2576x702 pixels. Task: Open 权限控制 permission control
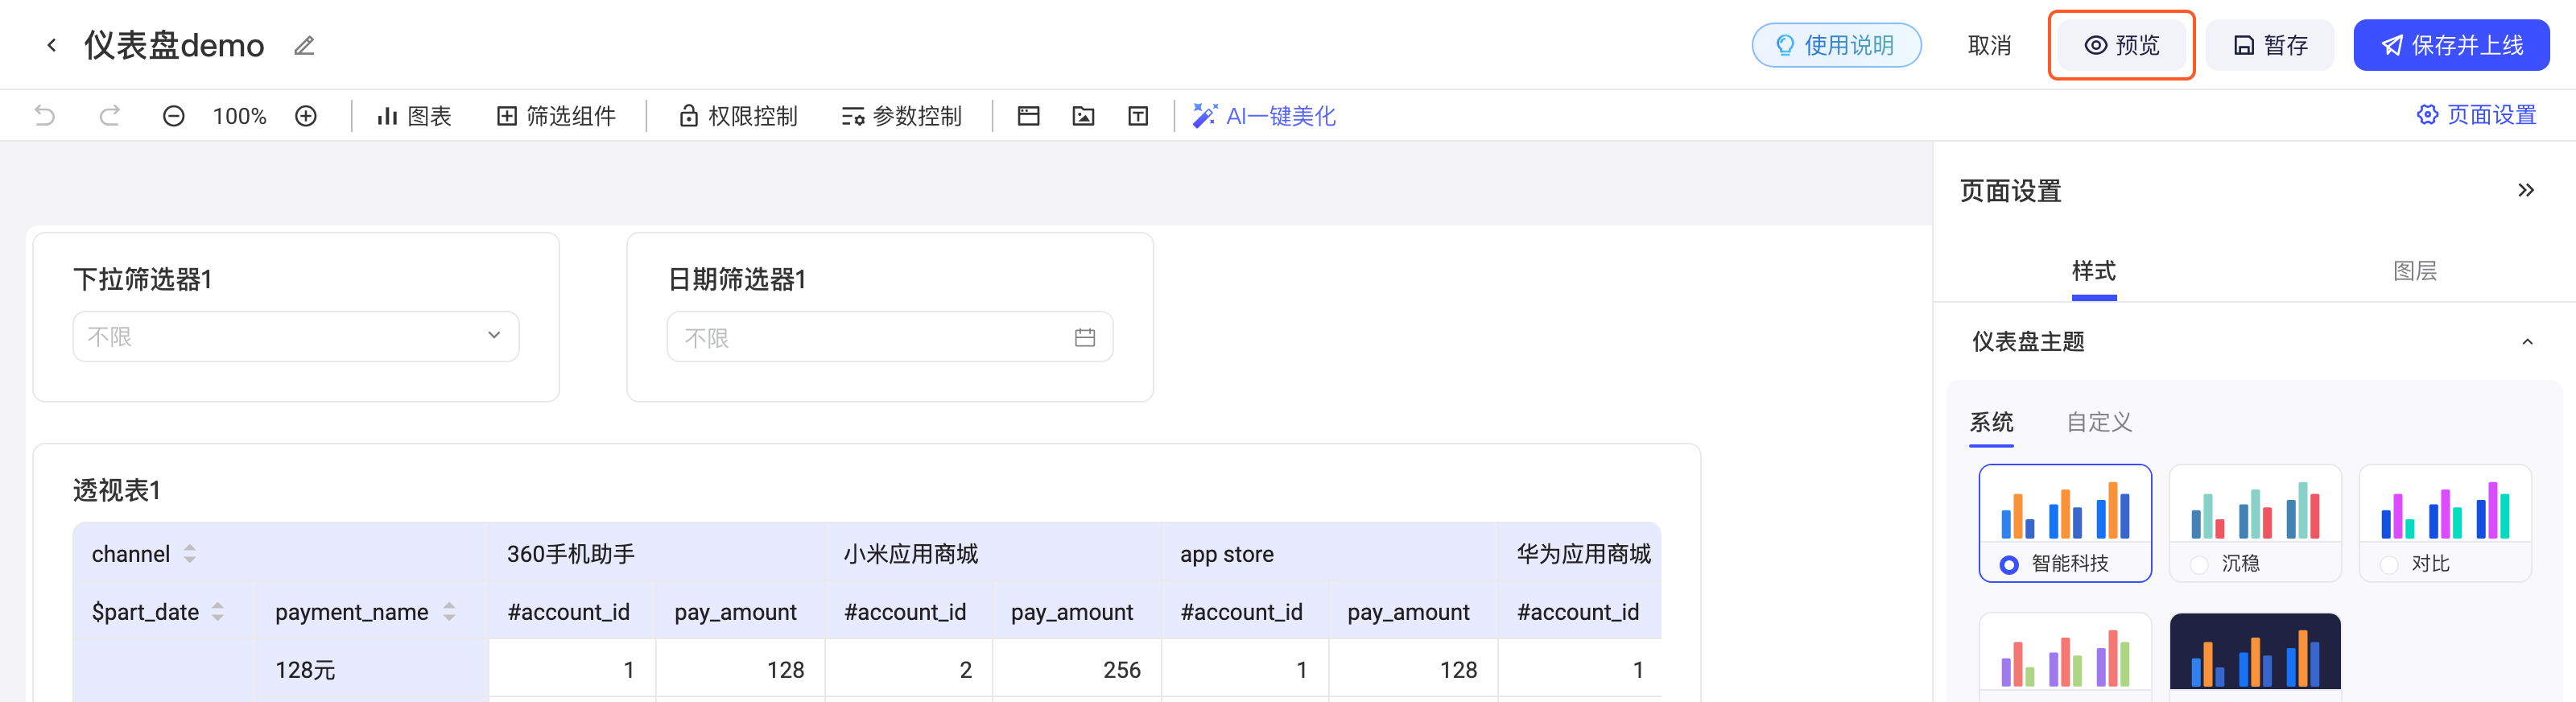coord(738,116)
